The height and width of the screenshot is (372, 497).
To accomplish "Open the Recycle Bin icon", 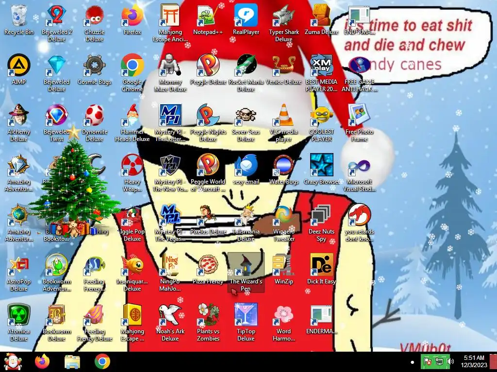I will click(19, 19).
